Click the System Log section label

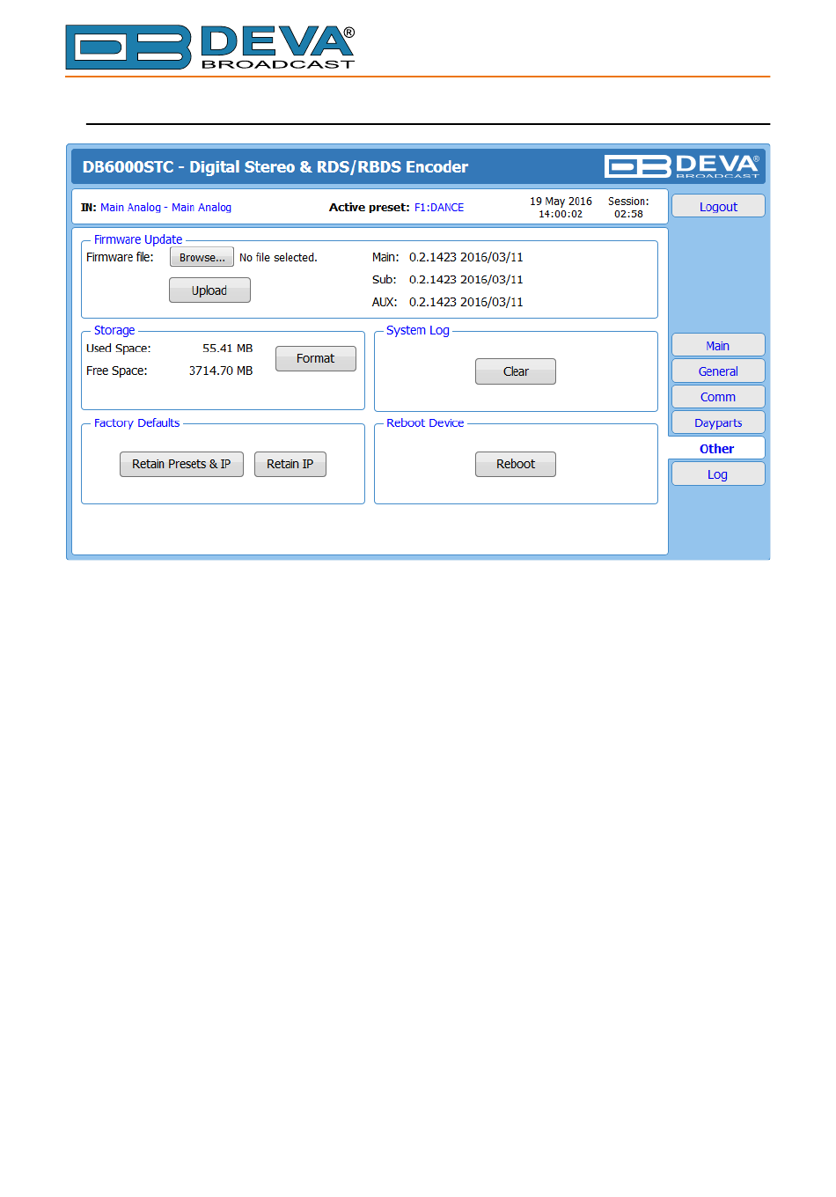click(418, 330)
